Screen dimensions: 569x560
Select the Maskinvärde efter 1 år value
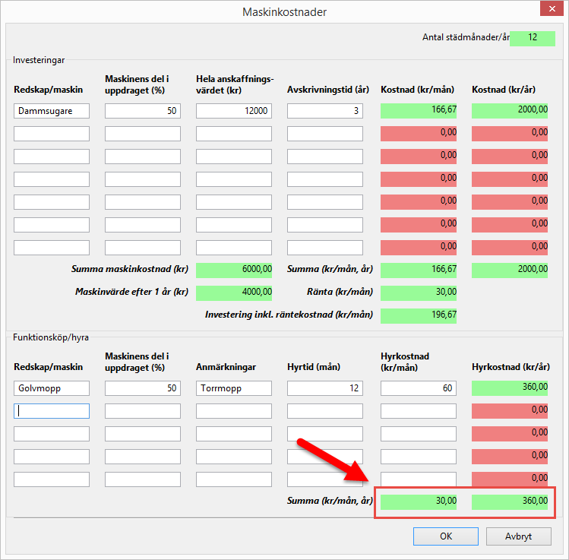(x=234, y=293)
